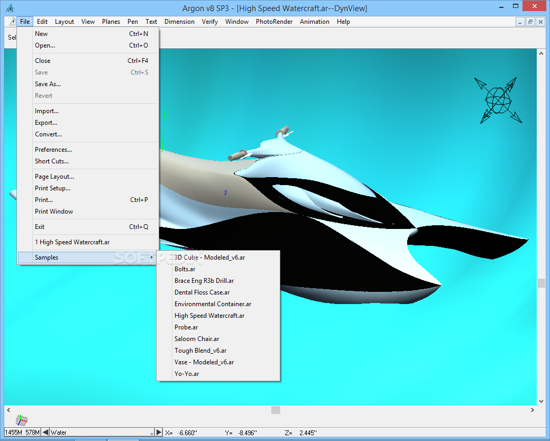Click the memory readout 1455M 578M

click(x=22, y=432)
